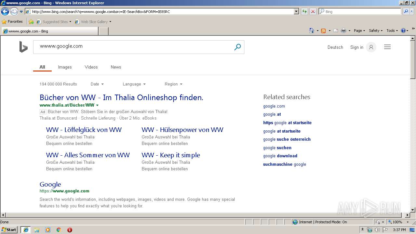Open WW - Keep it simple link
Viewport: 416px width, 234px height.
171,155
